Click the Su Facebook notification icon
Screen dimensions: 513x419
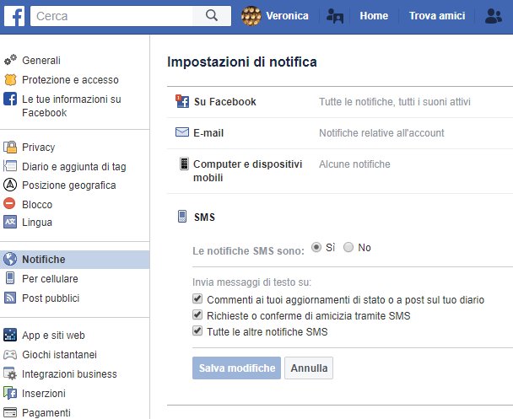click(182, 101)
